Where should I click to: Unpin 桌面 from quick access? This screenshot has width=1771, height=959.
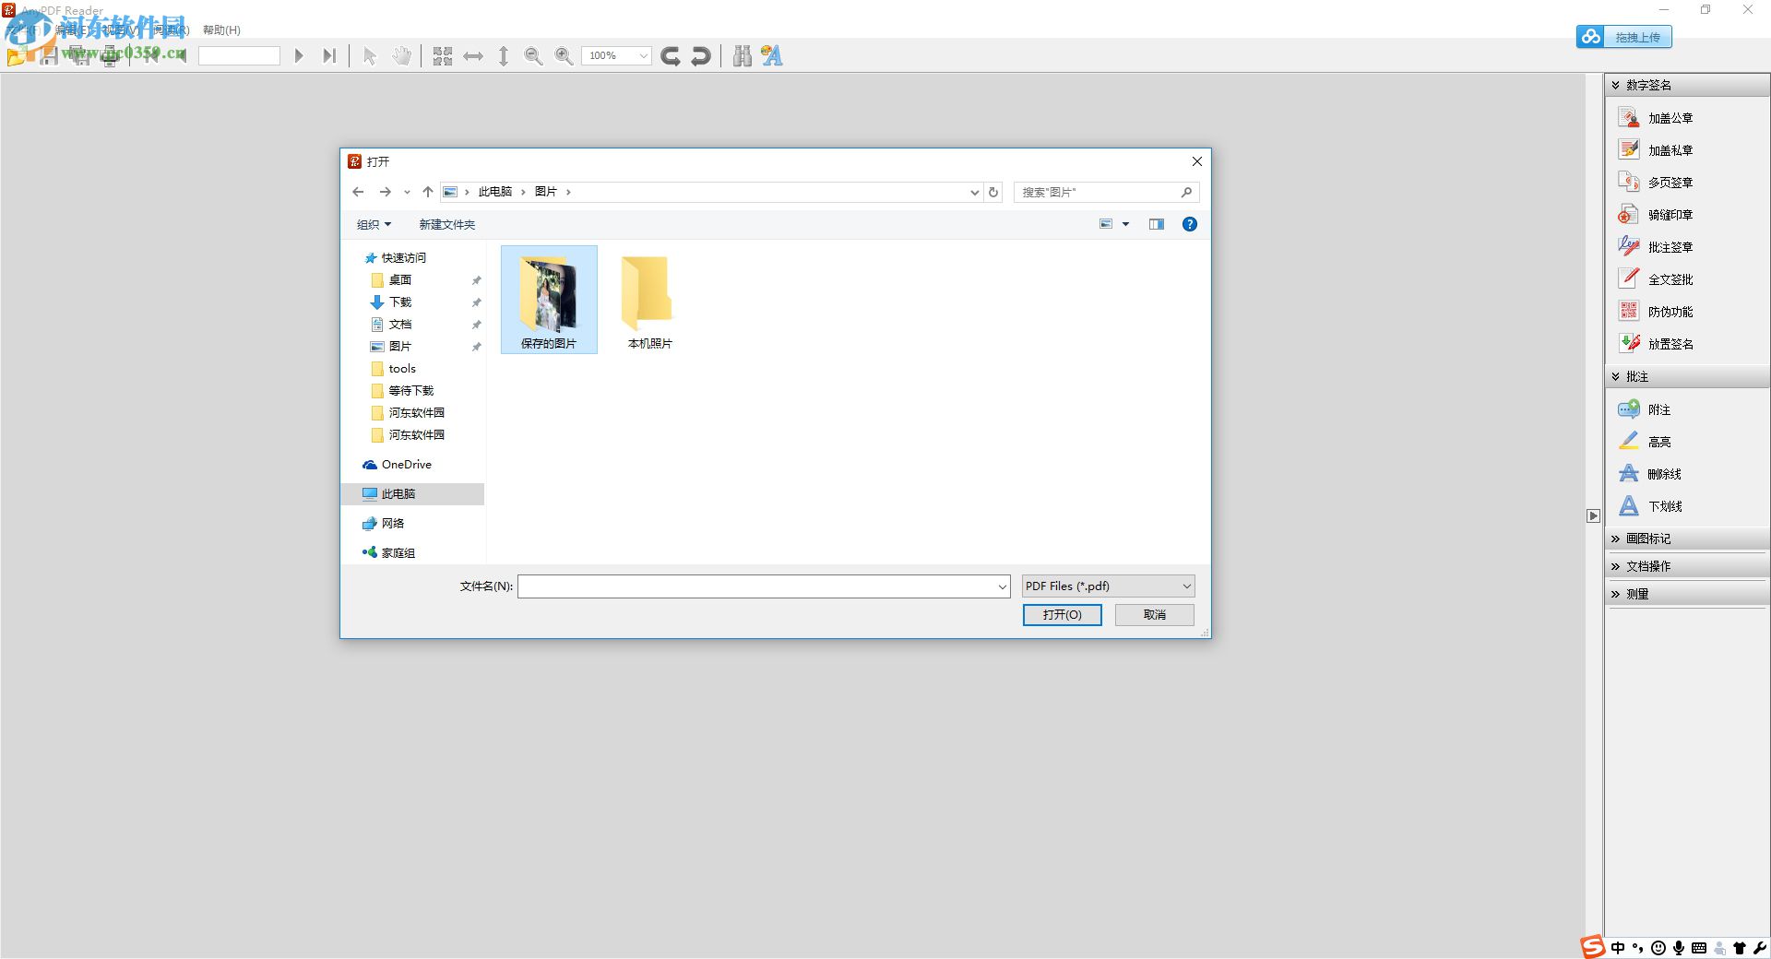click(477, 279)
